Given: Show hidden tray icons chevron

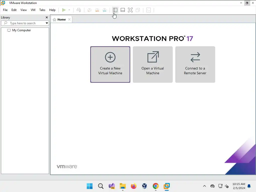Looking at the screenshot, I should pos(204,186).
